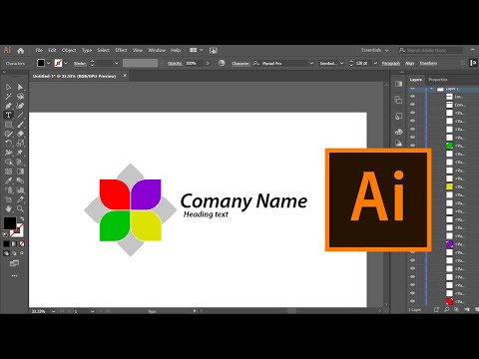The image size is (479, 359).
Task: Click the Paragraph link
Action: (391, 63)
